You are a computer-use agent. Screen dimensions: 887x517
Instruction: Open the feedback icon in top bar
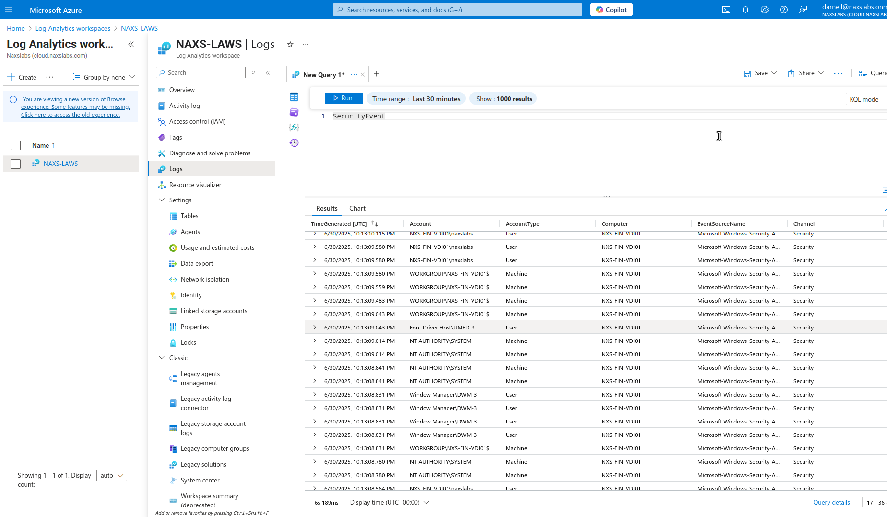click(x=803, y=10)
